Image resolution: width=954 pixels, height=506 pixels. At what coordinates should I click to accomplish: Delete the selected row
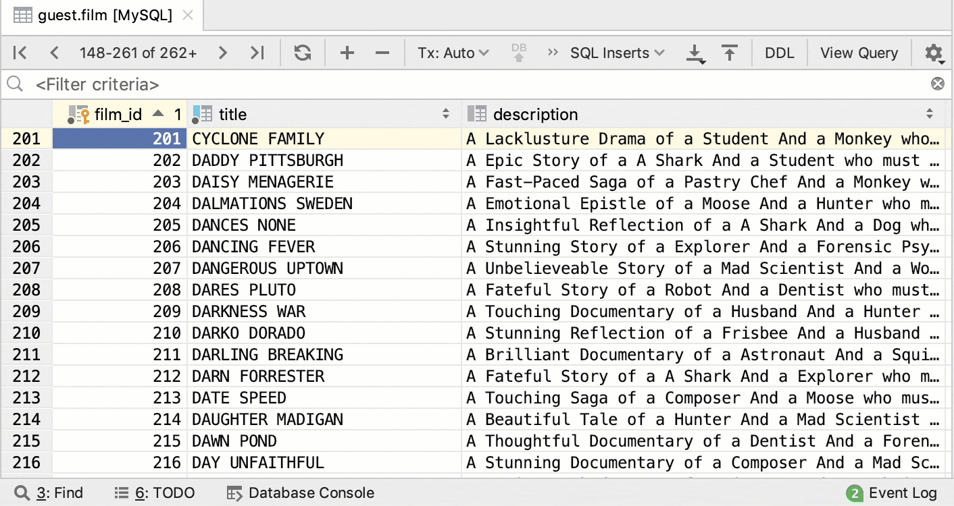(382, 53)
